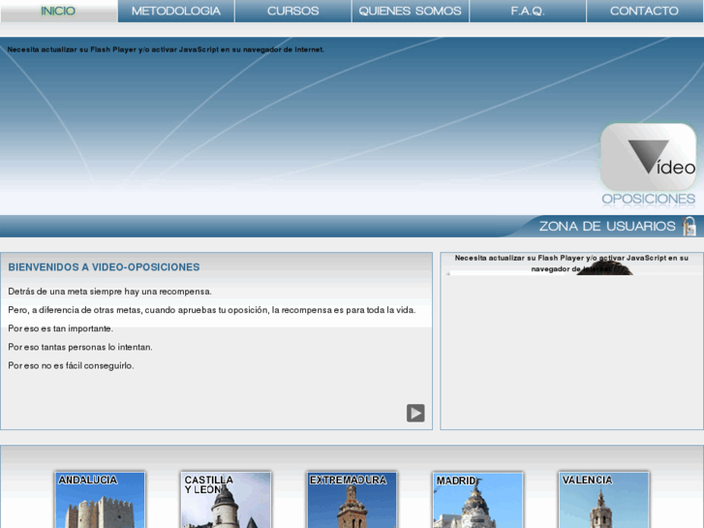
Task: Click text 'Detrás de una meta siempre hay una recompensa.'
Action: click(110, 292)
